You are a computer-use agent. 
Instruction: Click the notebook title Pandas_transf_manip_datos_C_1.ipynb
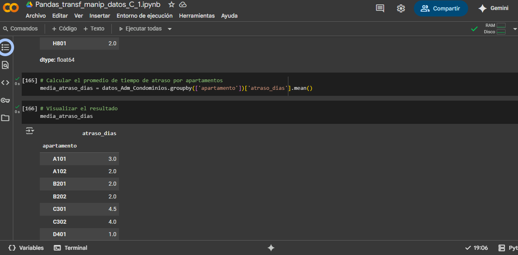tap(98, 4)
